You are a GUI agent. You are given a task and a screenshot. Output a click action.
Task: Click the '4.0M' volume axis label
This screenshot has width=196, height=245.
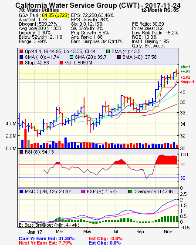coord(11,124)
